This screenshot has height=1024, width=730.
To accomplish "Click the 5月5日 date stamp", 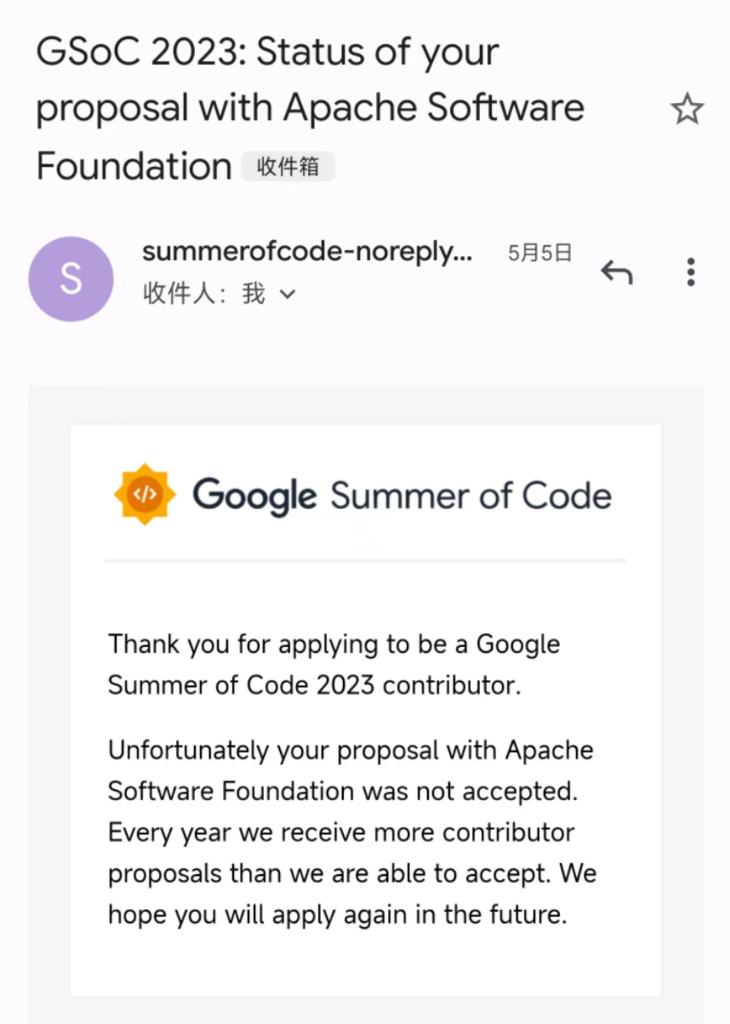I will point(539,254).
